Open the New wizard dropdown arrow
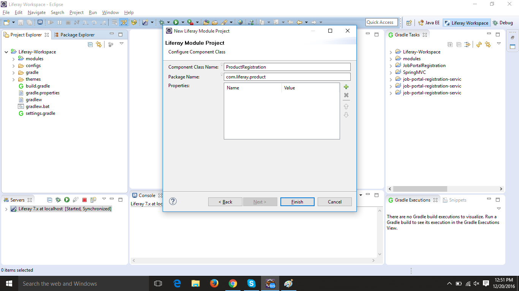 tap(13, 22)
